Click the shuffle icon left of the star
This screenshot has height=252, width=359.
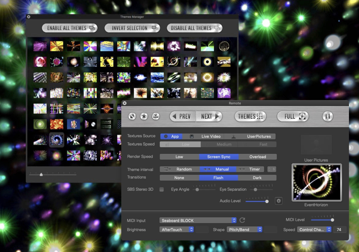(132, 116)
